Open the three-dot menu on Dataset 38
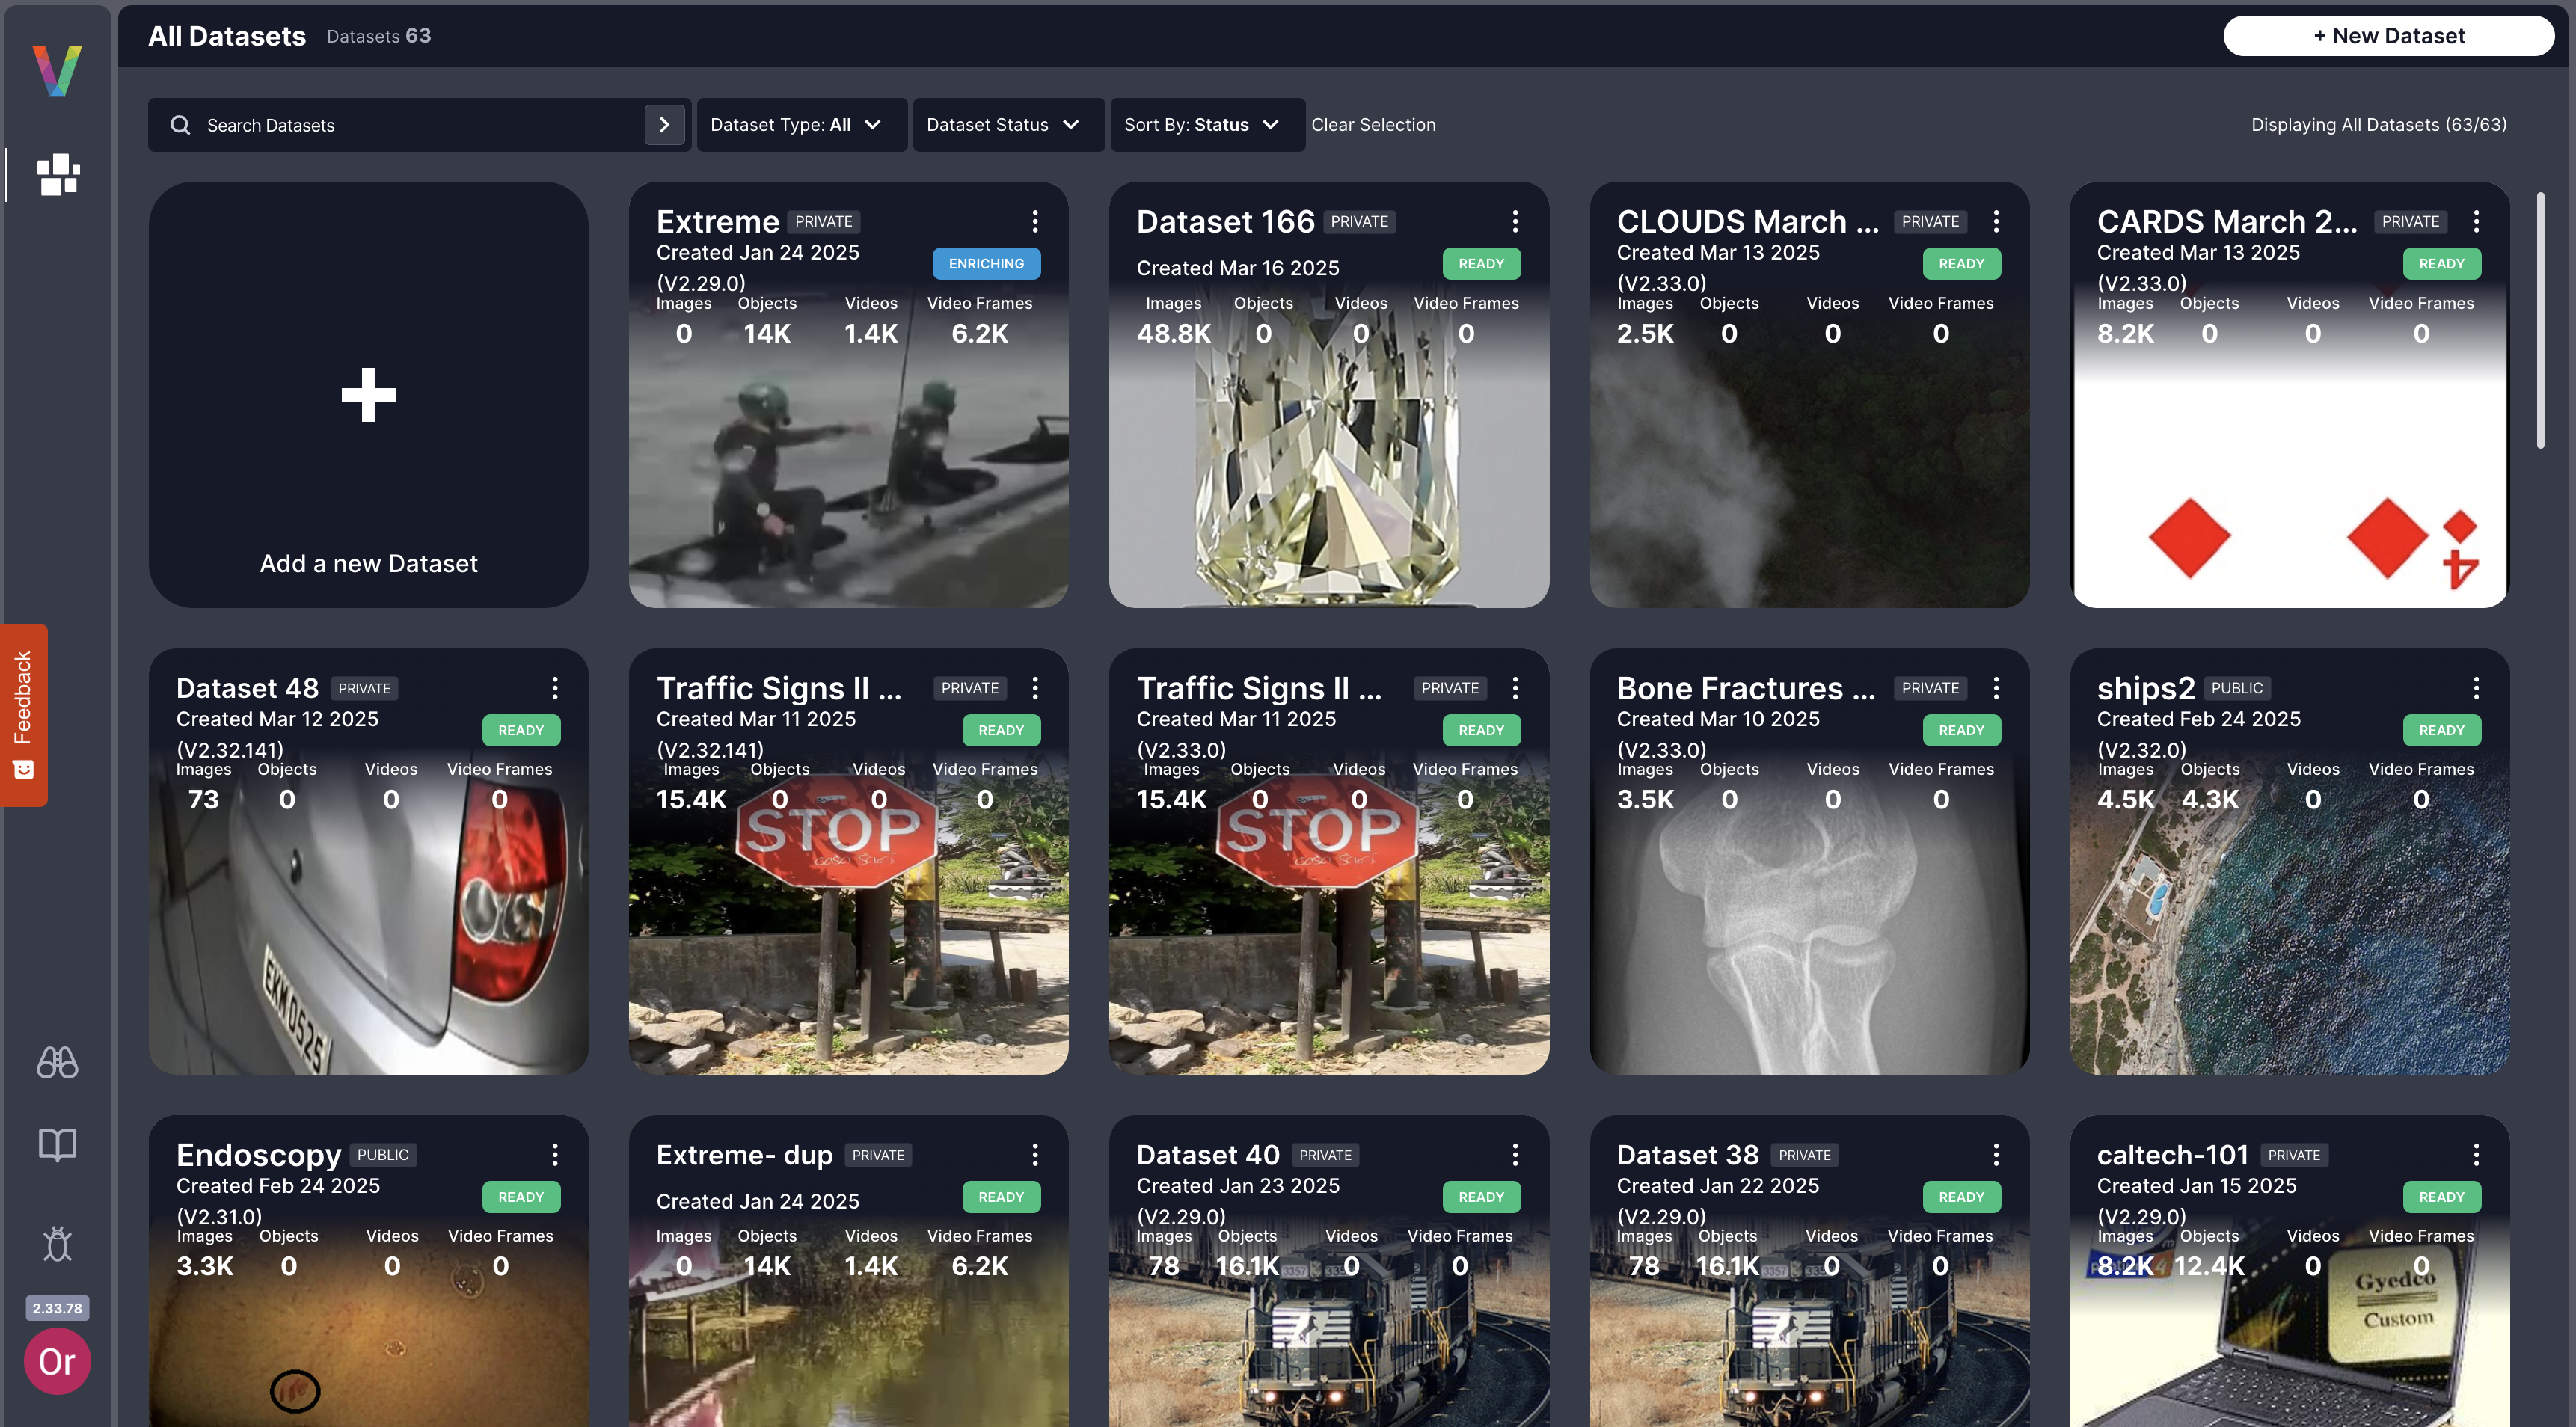Viewport: 2576px width, 1427px height. (x=1996, y=1155)
